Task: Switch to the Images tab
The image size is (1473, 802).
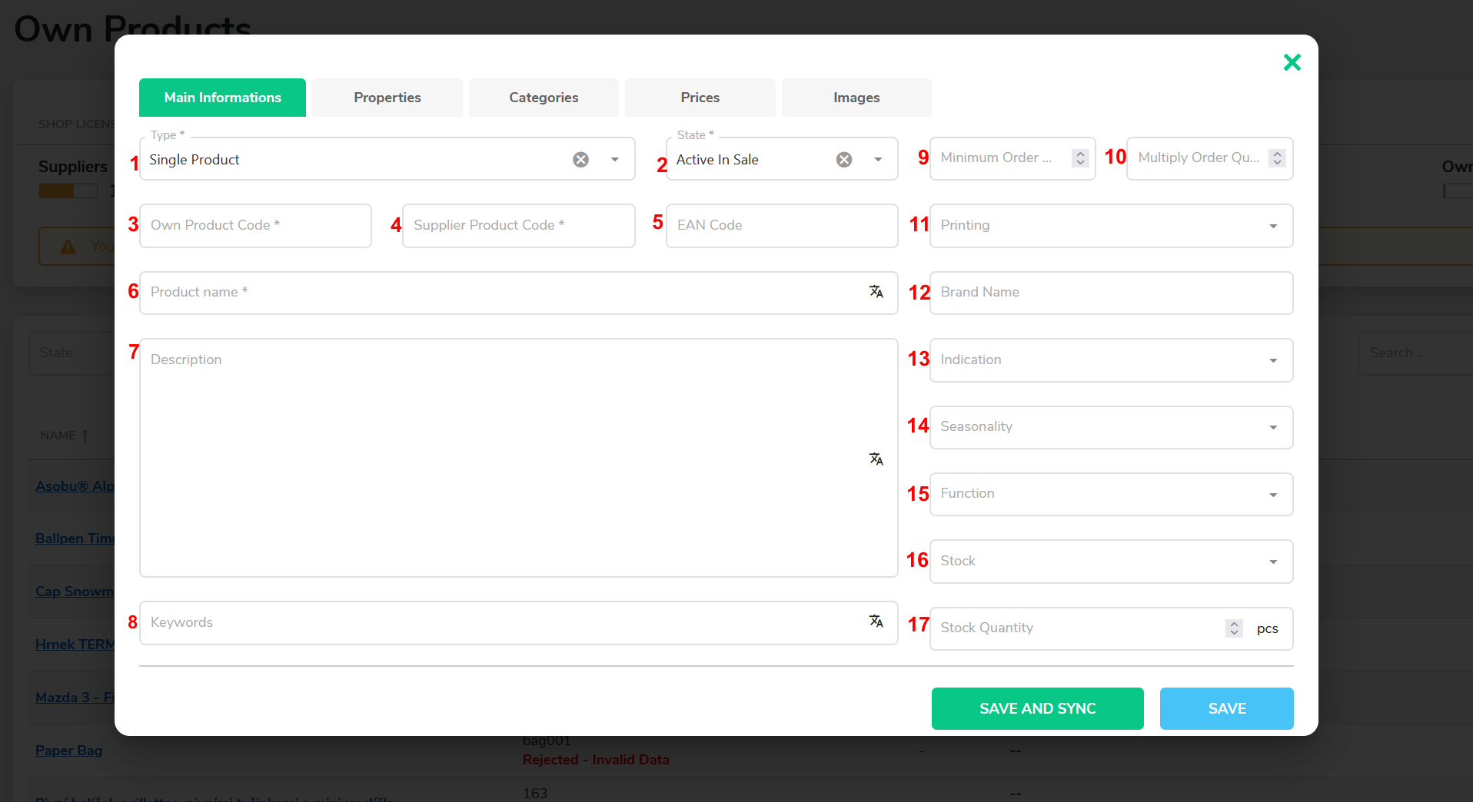Action: pos(856,98)
